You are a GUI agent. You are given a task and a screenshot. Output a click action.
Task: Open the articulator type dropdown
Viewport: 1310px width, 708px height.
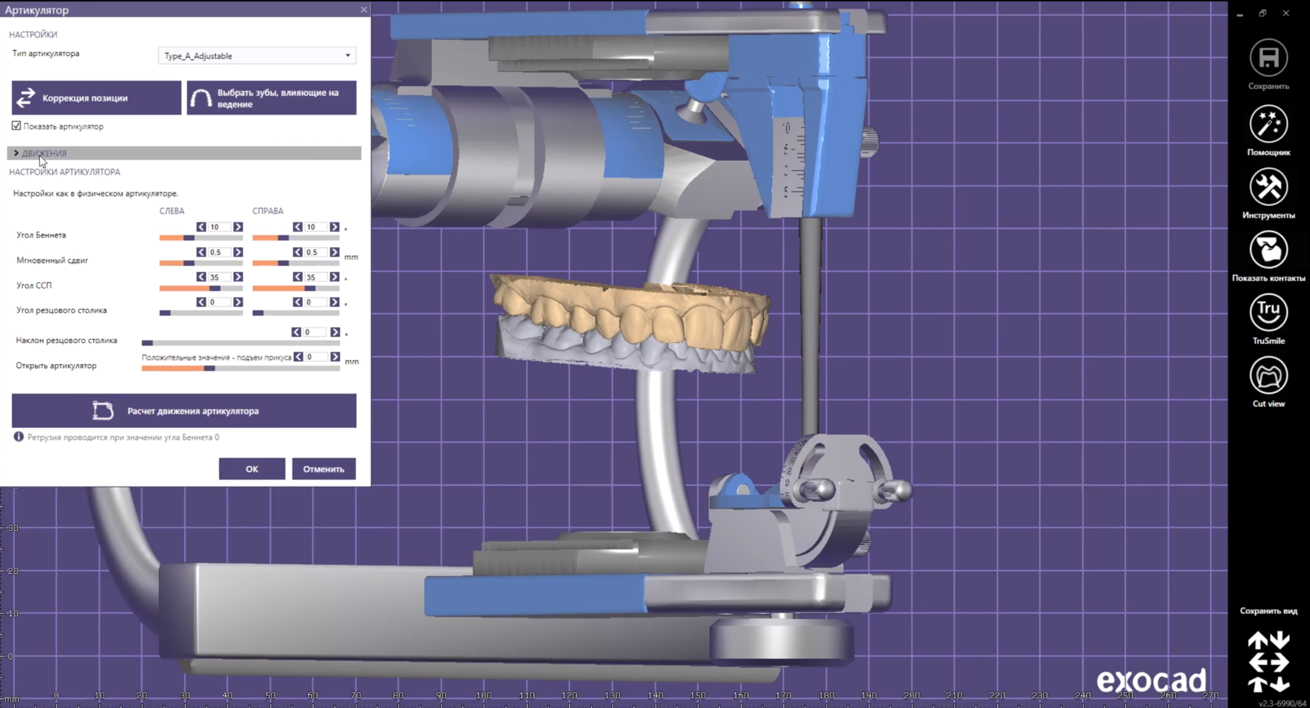pos(257,55)
